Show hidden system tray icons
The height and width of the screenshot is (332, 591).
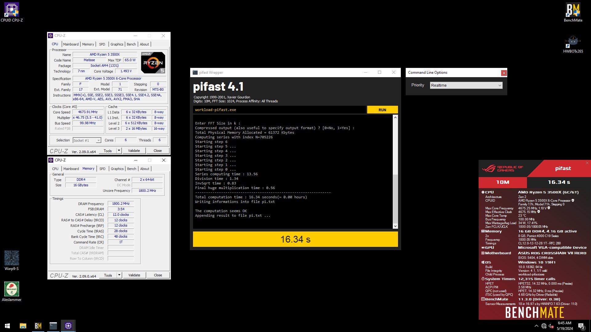pyautogui.click(x=537, y=326)
